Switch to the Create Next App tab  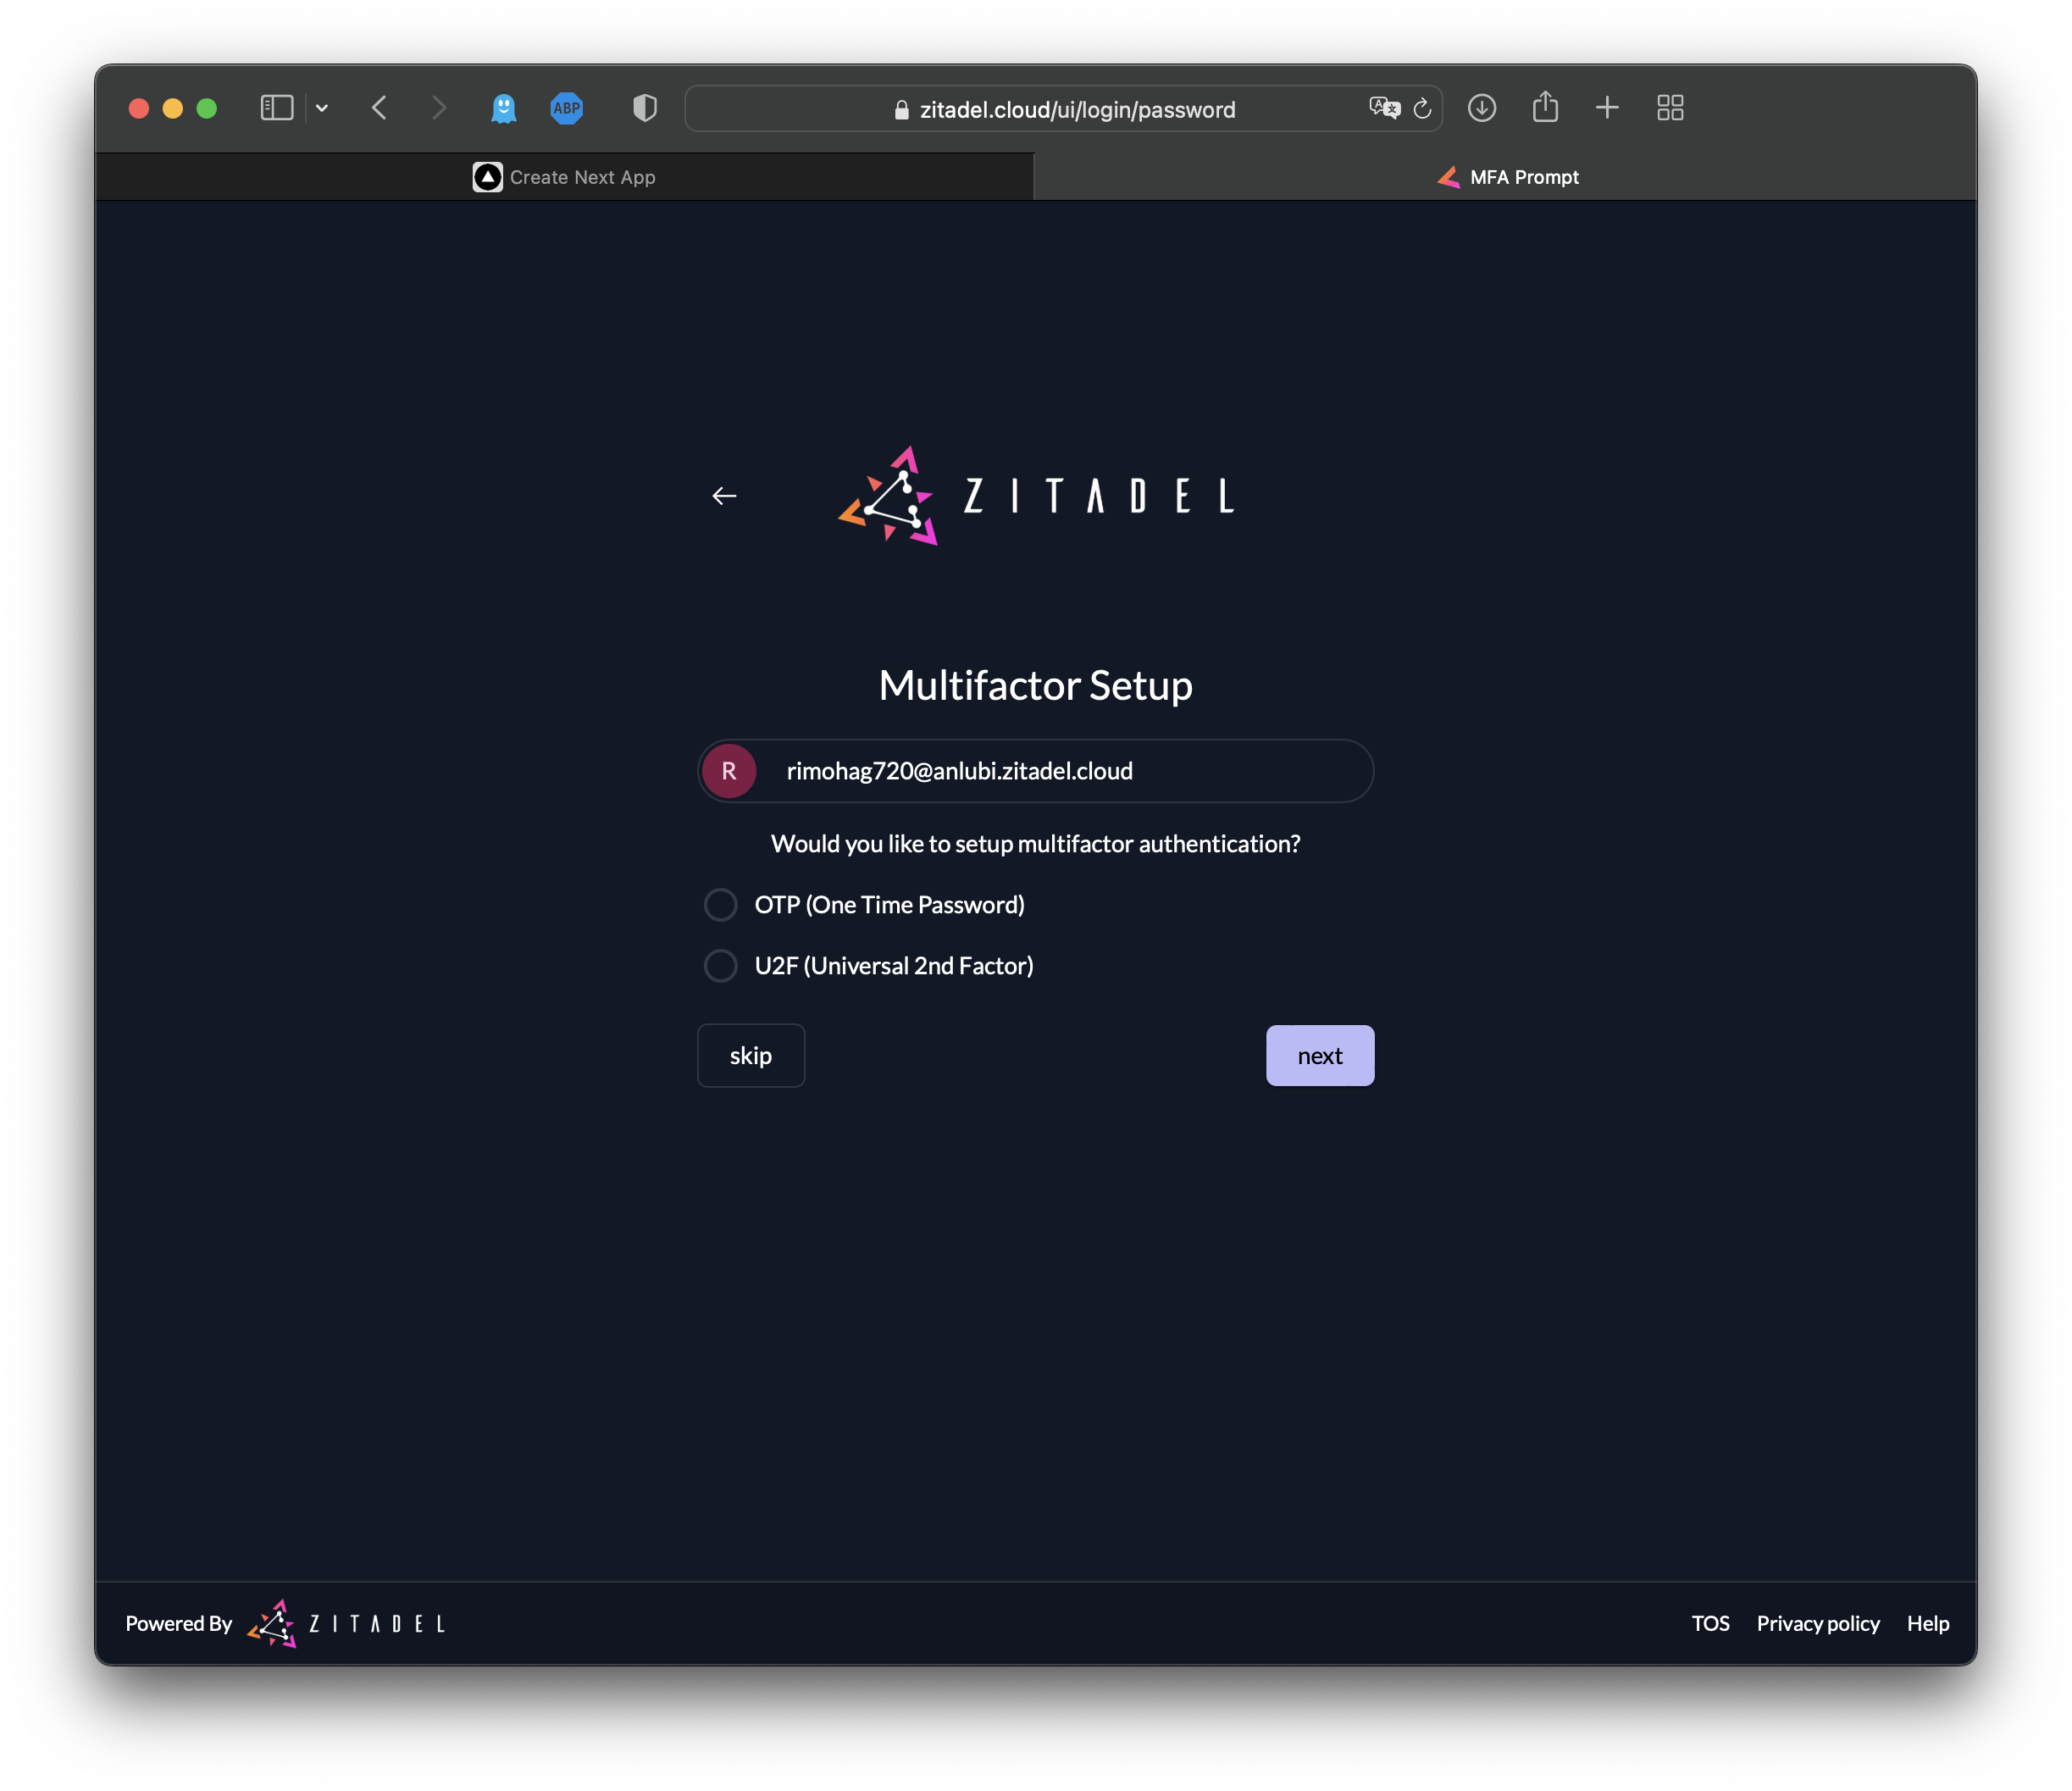coord(565,177)
